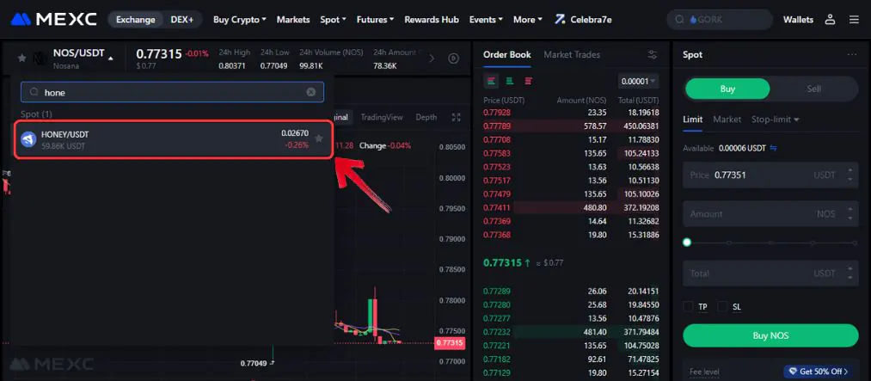
Task: Expand chart to fullscreen
Action: 456,117
